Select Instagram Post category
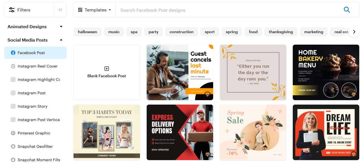Viewport: 364px width, 164px height. 32,93
